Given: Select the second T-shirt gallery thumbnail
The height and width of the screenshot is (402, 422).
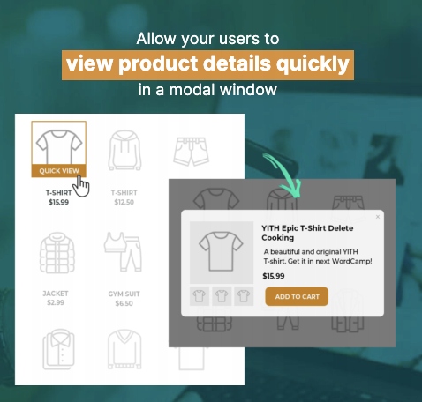Looking at the screenshot, I should (x=222, y=296).
